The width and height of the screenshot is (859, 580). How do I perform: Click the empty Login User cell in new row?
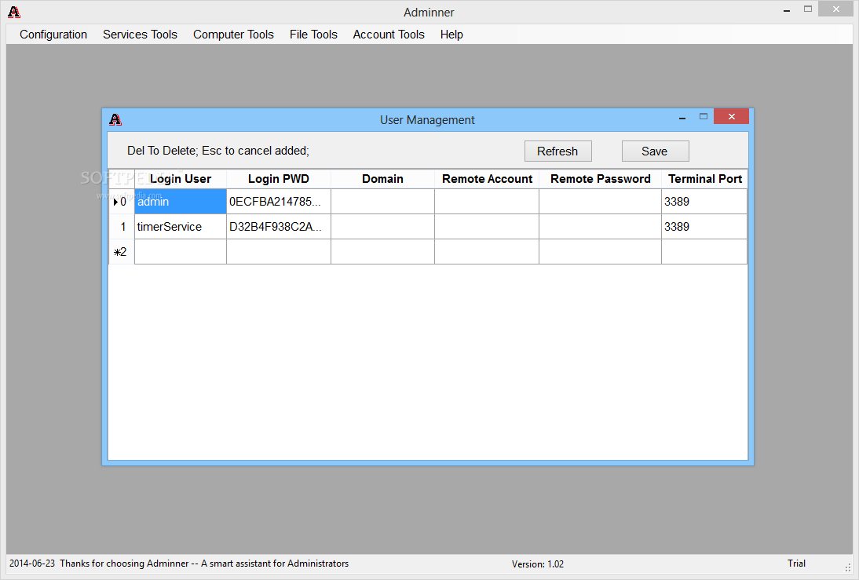[x=181, y=252]
